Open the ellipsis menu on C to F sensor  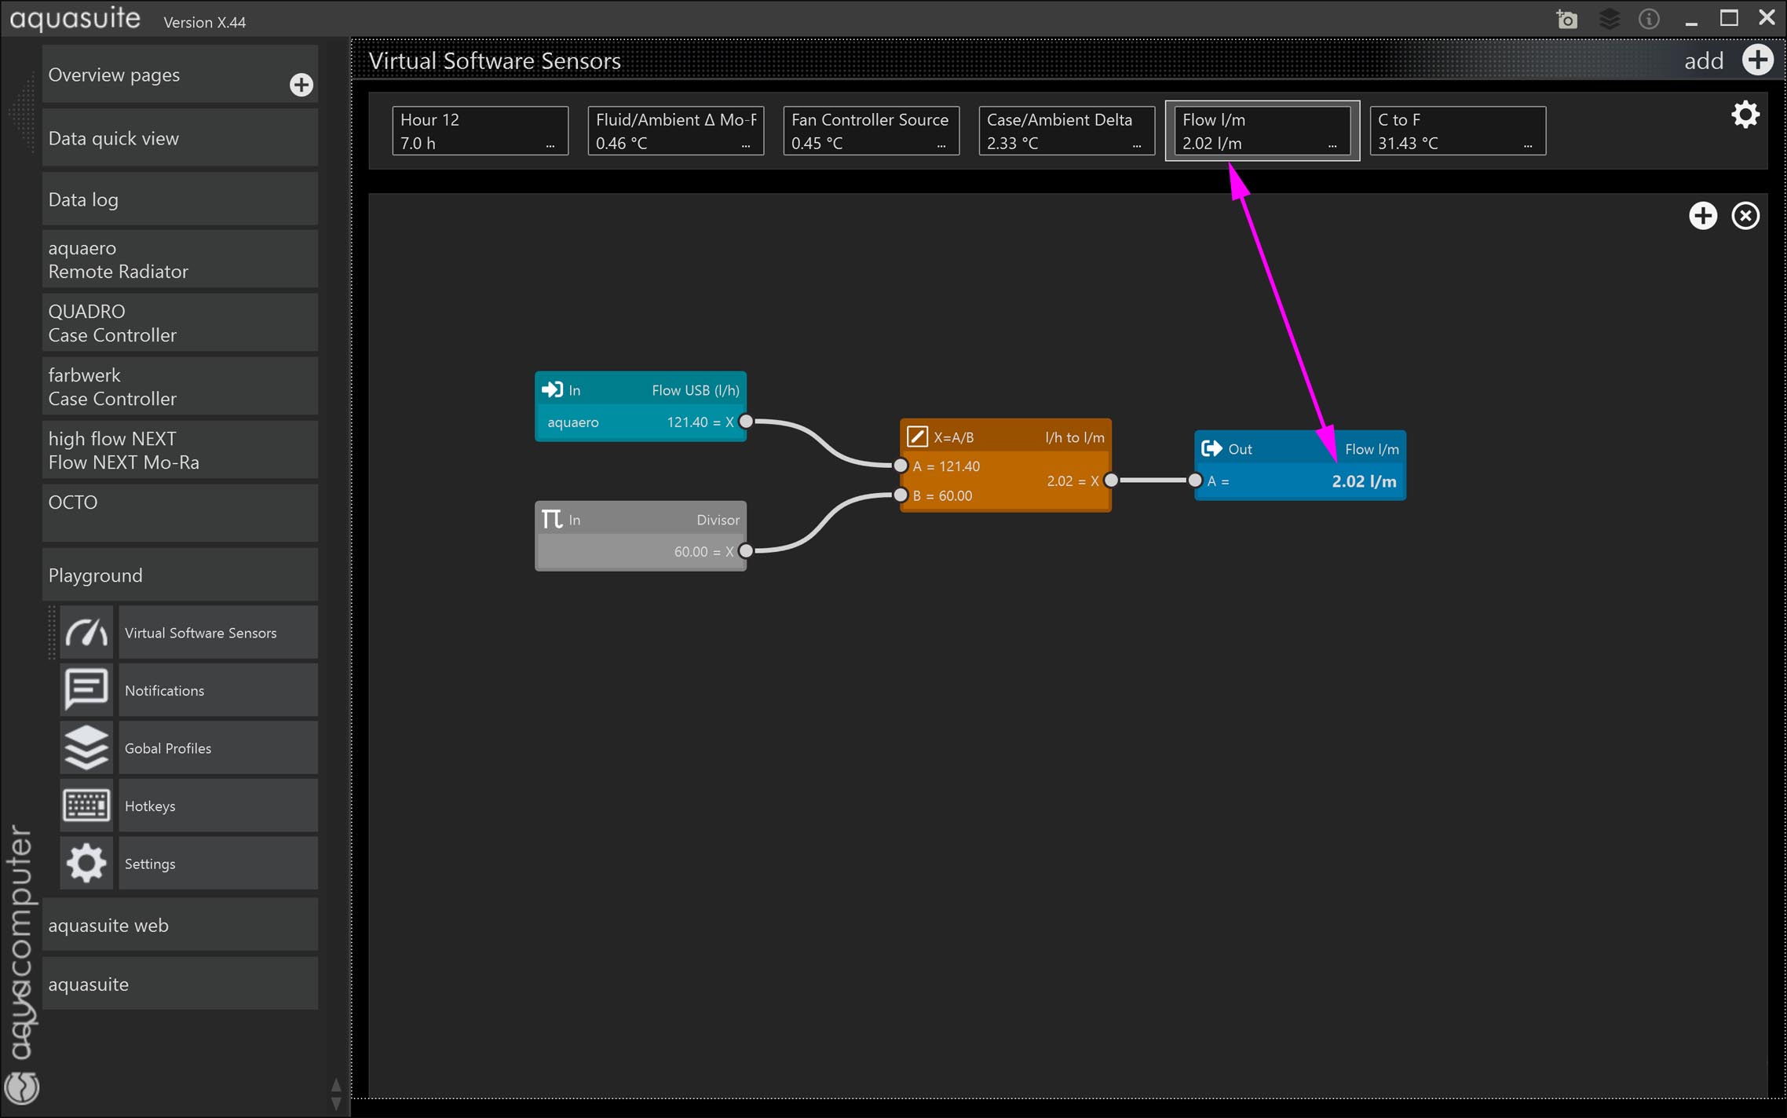1527,145
